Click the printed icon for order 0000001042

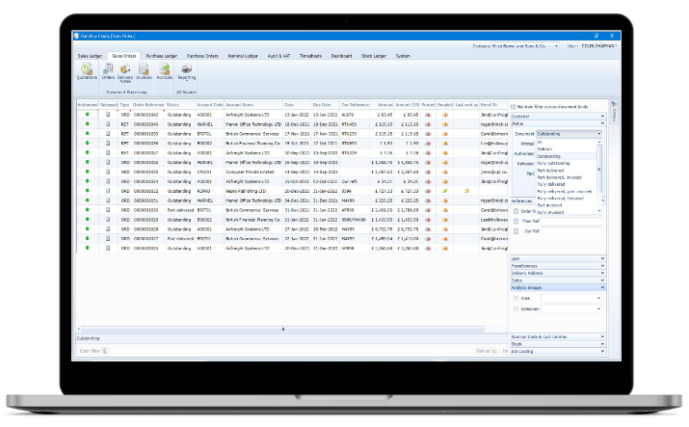coord(428,115)
